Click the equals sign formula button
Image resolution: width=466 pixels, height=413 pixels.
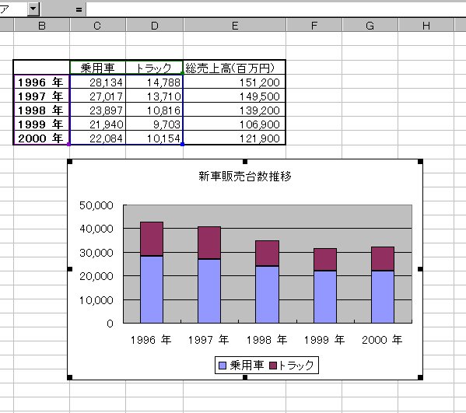(x=79, y=10)
